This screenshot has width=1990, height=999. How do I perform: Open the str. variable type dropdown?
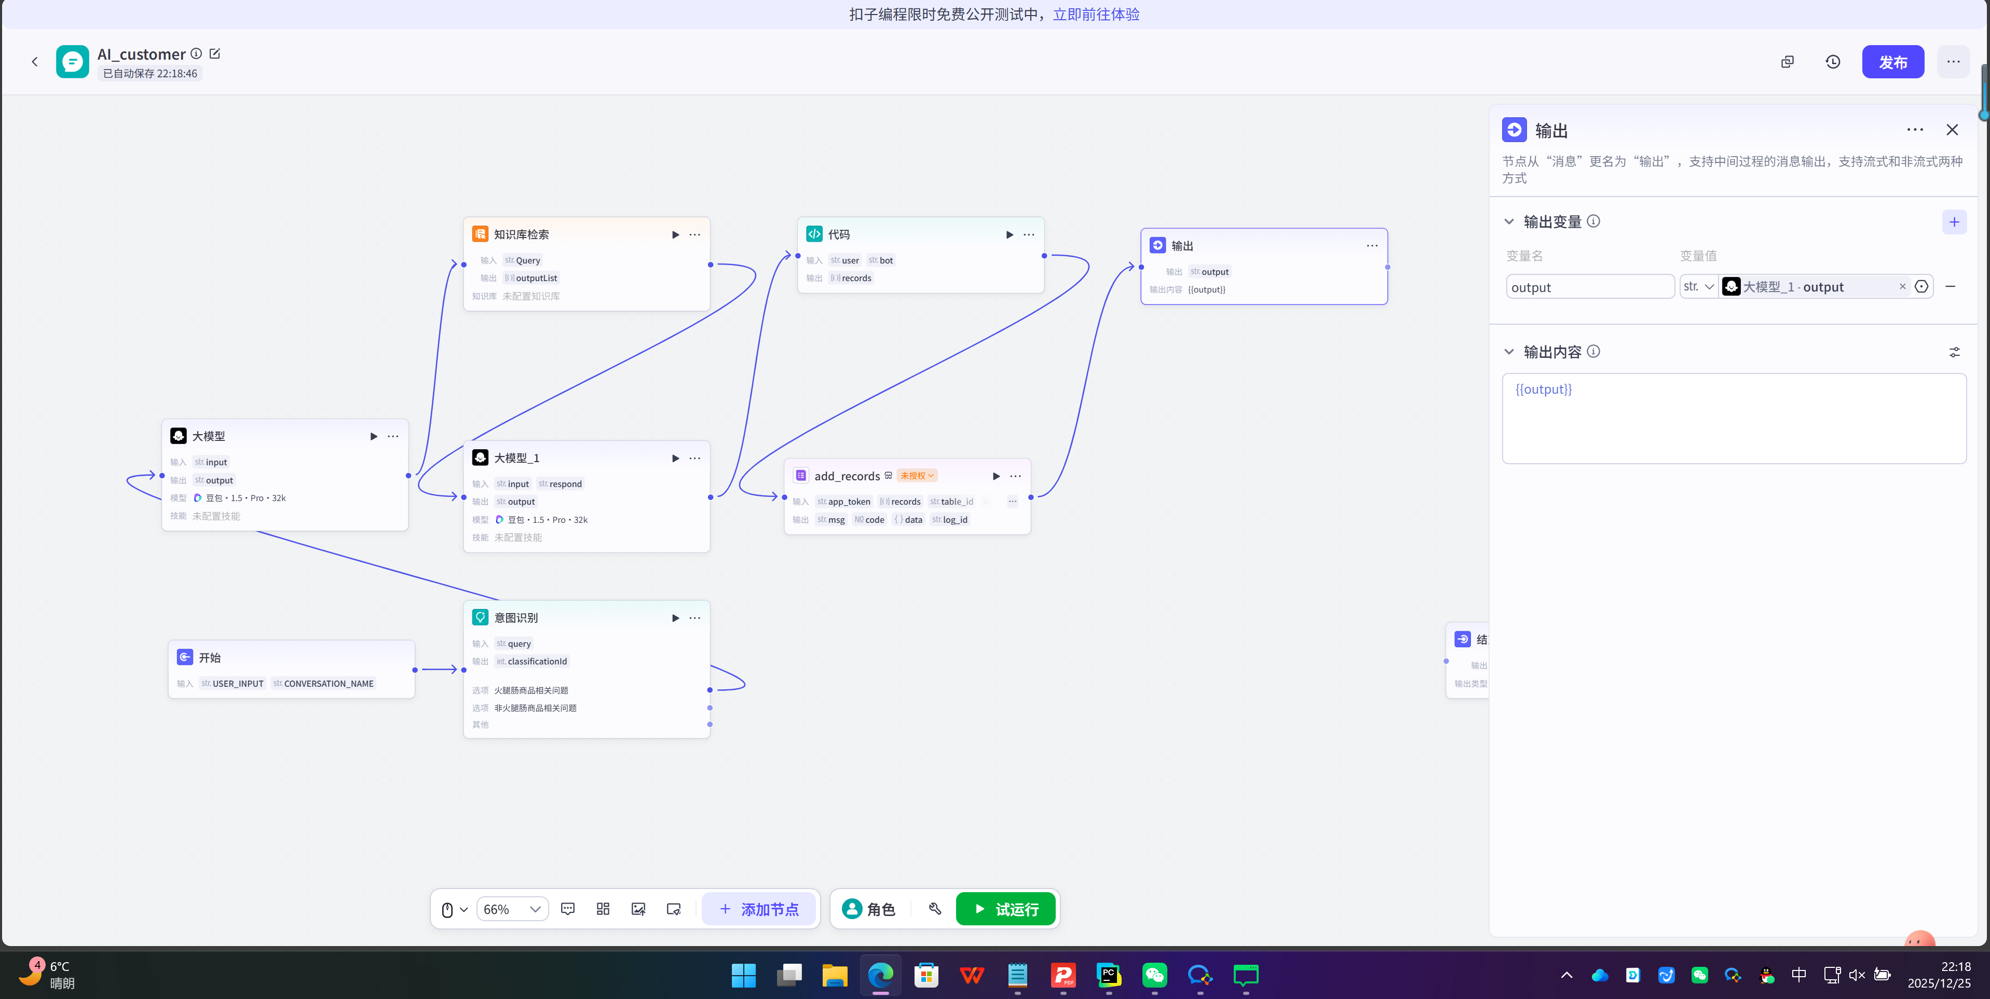click(x=1699, y=286)
